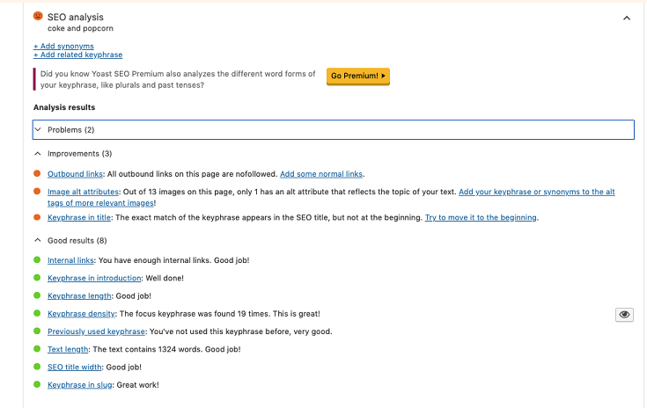The height and width of the screenshot is (408, 647).
Task: Open the Keyphrase density link
Action: click(x=80, y=314)
